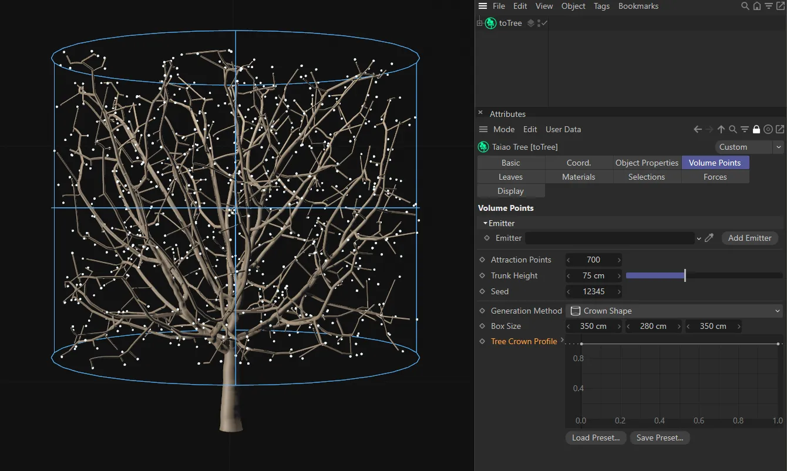Expand the toTree object hierarchy
787x471 pixels.
(479, 23)
